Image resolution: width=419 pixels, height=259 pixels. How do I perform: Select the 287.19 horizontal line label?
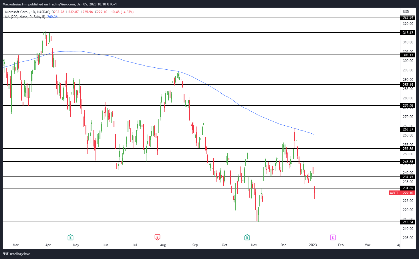408,85
